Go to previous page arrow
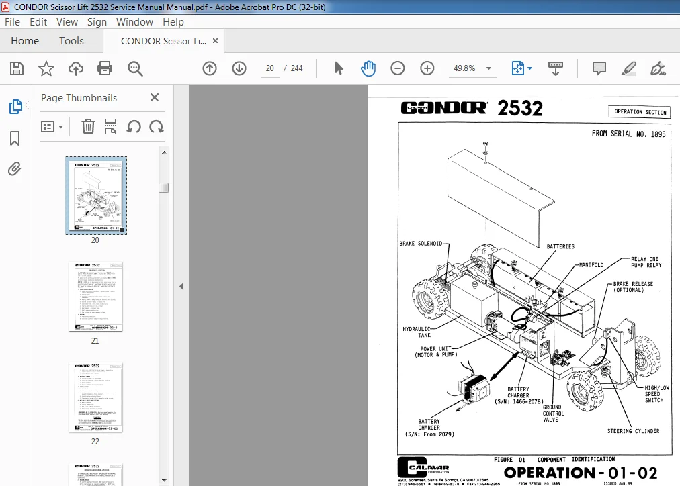The height and width of the screenshot is (486, 680). [210, 68]
